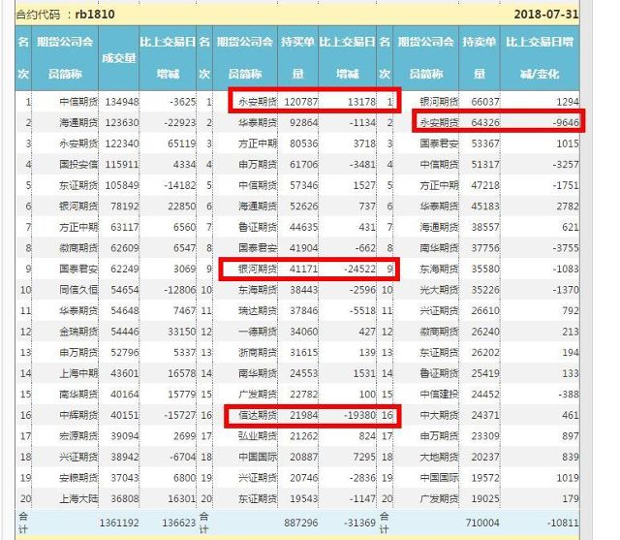Screen dimensions: 620x540
Task: Select 一德期货 in the long ranking
Action: [x=258, y=332]
